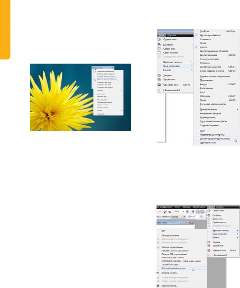The image size is (240, 288).
Task: Click the yellow flower image thumbnail
Action: point(81,97)
